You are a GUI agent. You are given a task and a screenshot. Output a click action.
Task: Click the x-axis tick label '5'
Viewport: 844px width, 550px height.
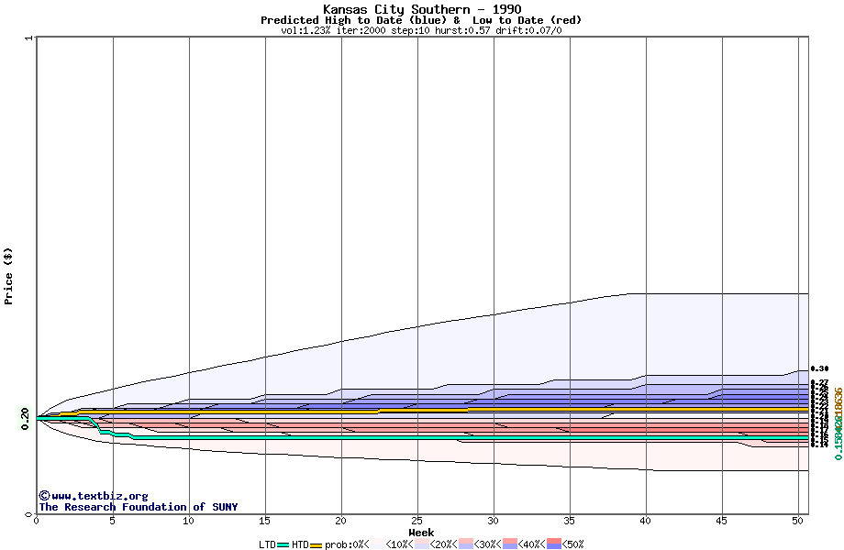pos(113,521)
